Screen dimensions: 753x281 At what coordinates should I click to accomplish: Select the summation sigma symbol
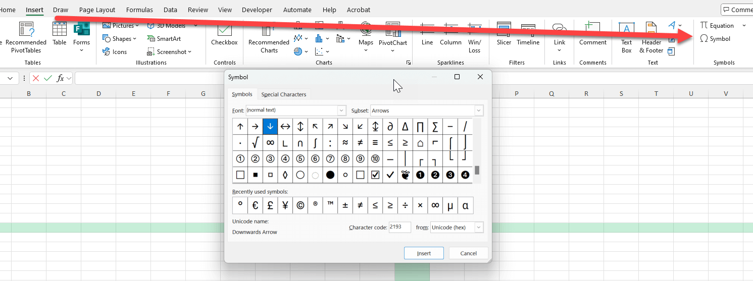[435, 127]
